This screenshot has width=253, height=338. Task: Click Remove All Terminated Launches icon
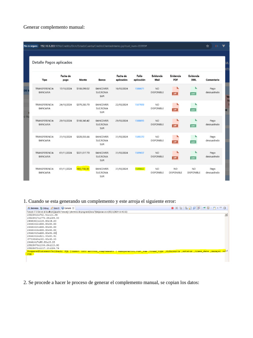point(181,208)
